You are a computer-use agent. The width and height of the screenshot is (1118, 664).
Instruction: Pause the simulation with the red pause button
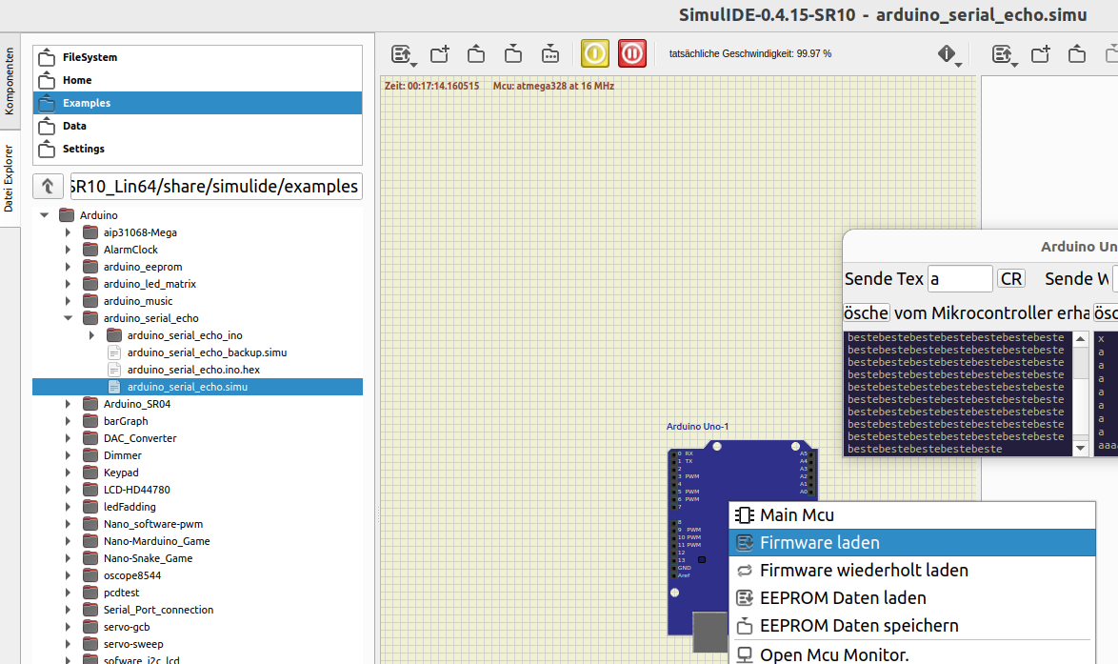pos(631,53)
